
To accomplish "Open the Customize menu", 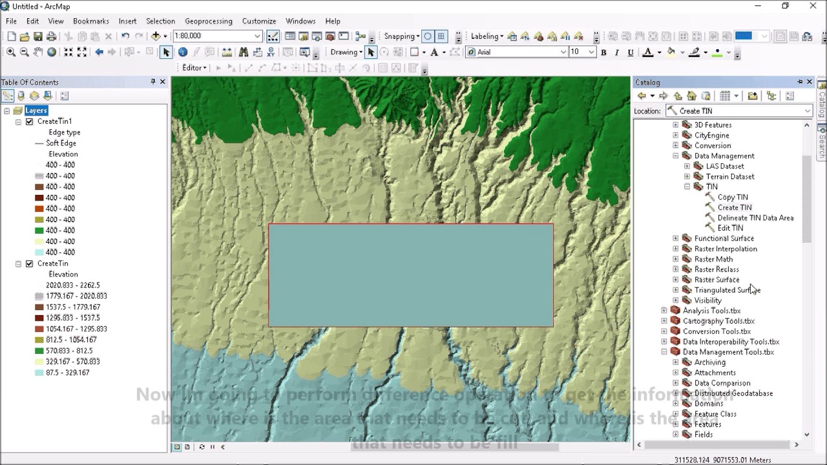I will point(259,21).
